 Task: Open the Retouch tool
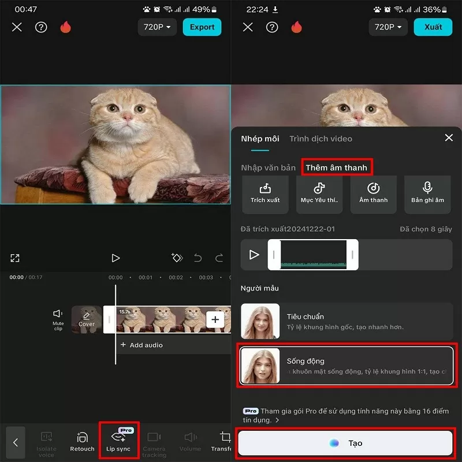(83, 441)
